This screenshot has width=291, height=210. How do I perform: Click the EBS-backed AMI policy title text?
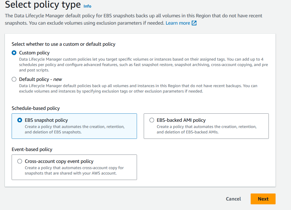coord(181,120)
